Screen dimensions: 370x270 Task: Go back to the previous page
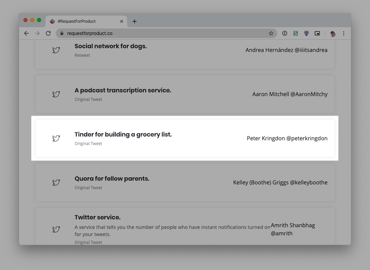[26, 33]
